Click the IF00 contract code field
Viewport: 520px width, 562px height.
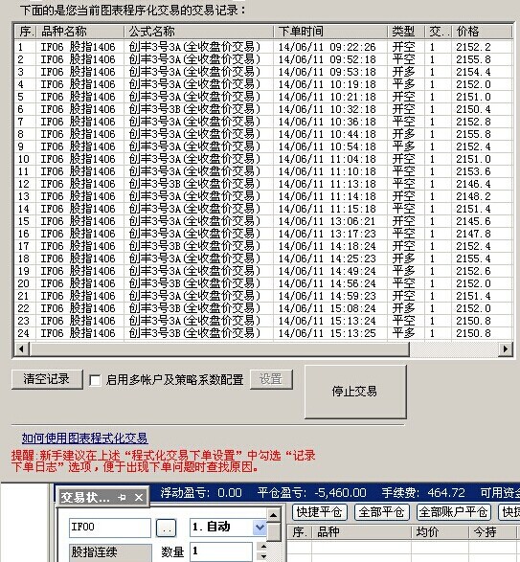pos(110,528)
